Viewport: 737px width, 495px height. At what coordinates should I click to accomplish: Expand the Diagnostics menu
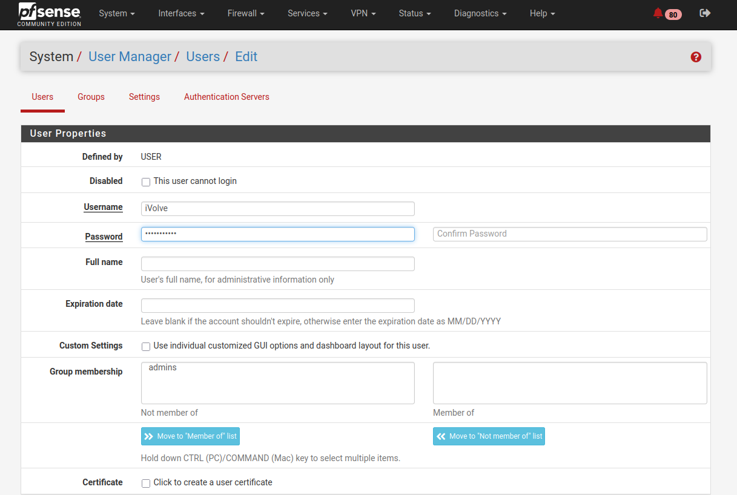(x=480, y=13)
